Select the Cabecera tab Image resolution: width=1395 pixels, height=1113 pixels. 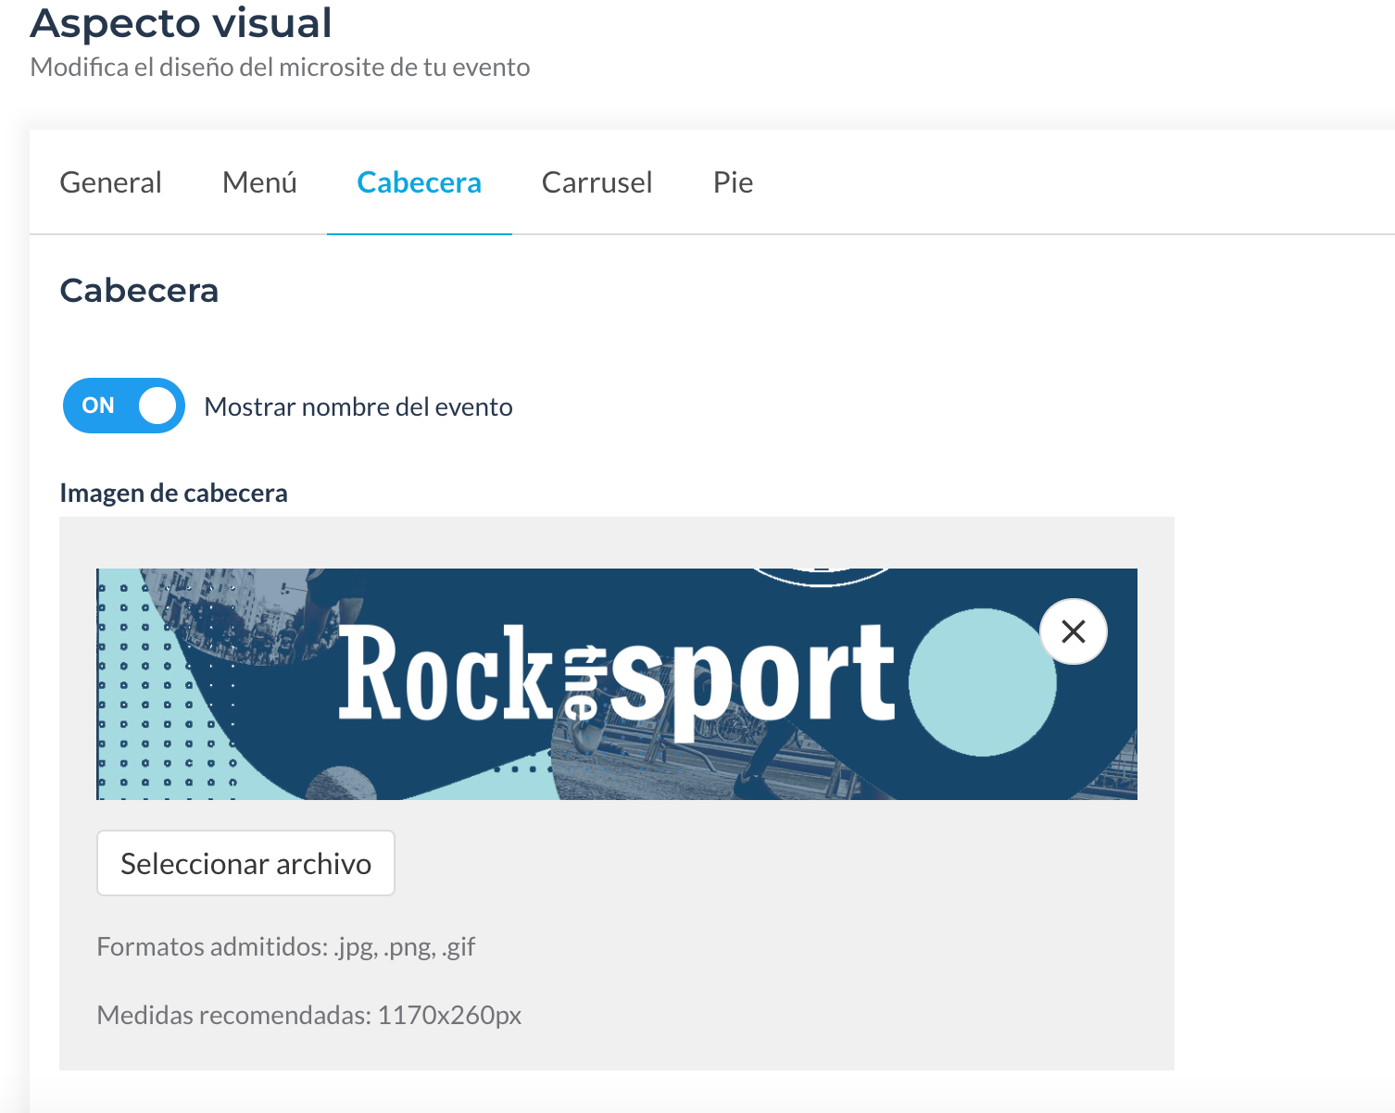pyautogui.click(x=420, y=182)
